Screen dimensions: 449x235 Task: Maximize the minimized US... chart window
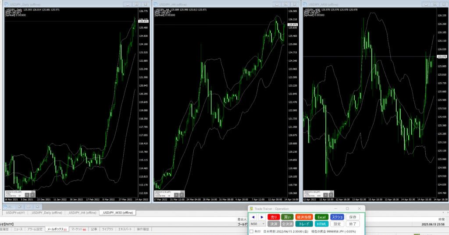29,207
